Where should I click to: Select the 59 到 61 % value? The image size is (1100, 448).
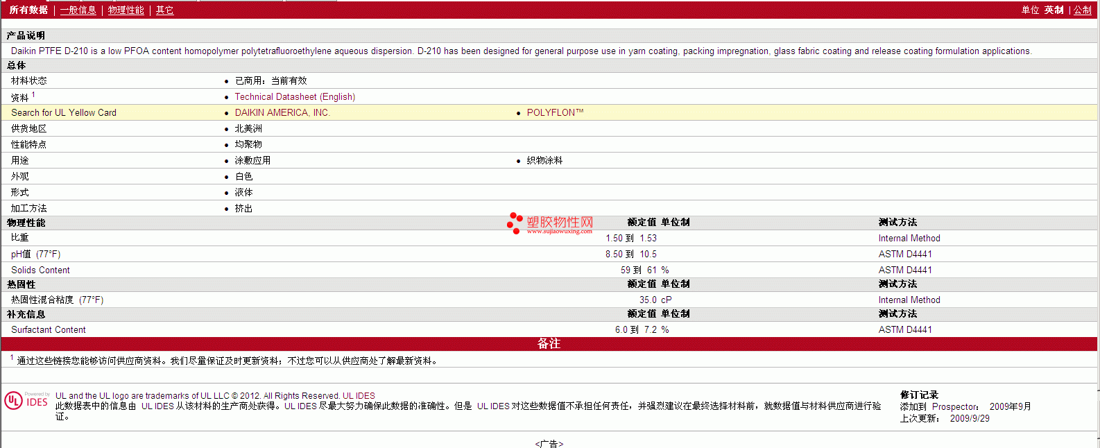point(645,270)
